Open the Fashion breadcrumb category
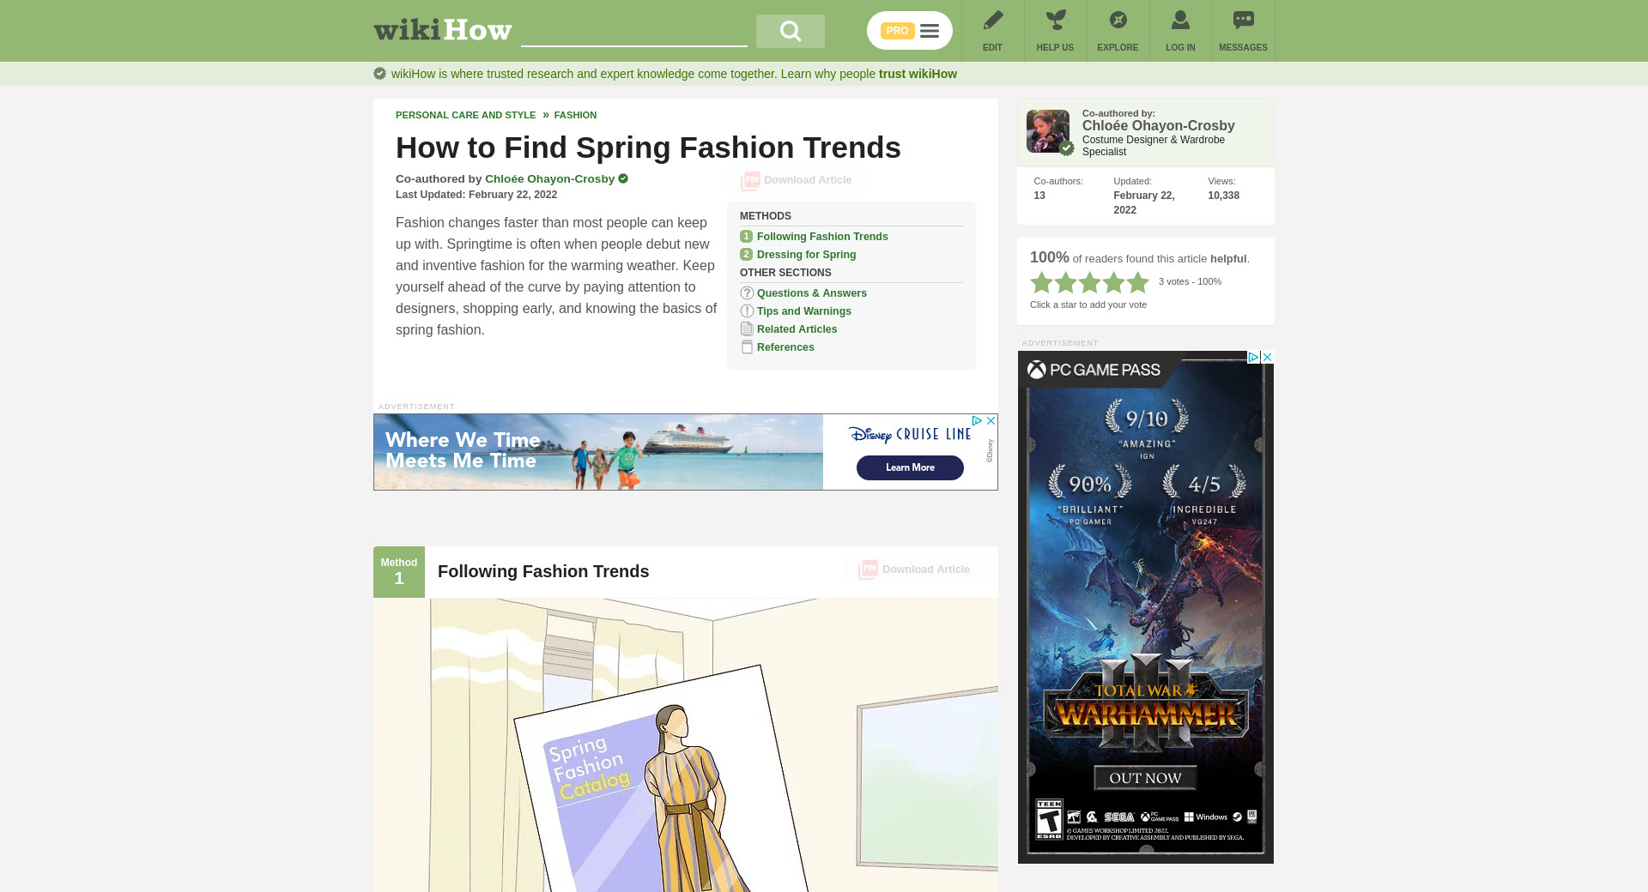Viewport: 1648px width, 892px height. pyautogui.click(x=575, y=115)
